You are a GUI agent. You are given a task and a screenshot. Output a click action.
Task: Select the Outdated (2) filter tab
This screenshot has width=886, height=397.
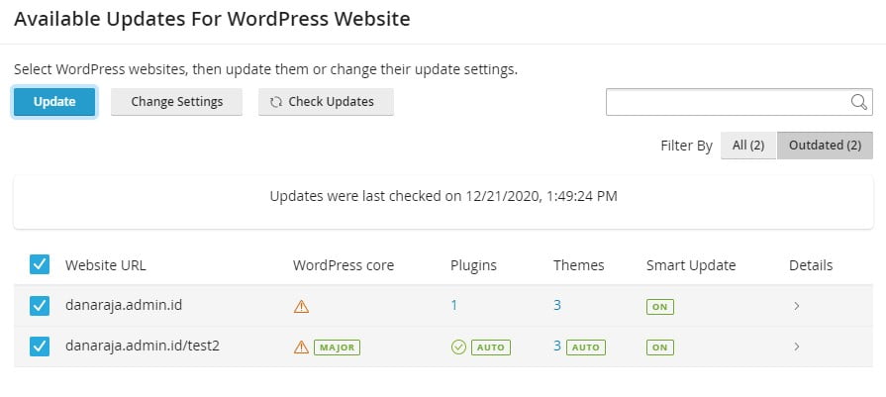[x=825, y=146]
